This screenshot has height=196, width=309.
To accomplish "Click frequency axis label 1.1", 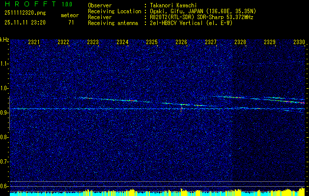I will tap(4, 64).
